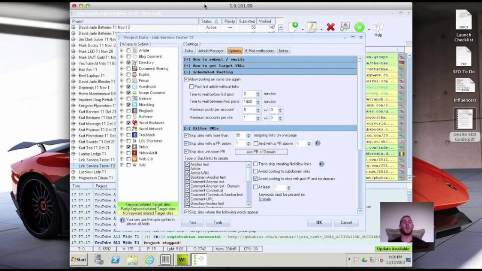Click the Social Bookmark engine icon

[x=134, y=123]
